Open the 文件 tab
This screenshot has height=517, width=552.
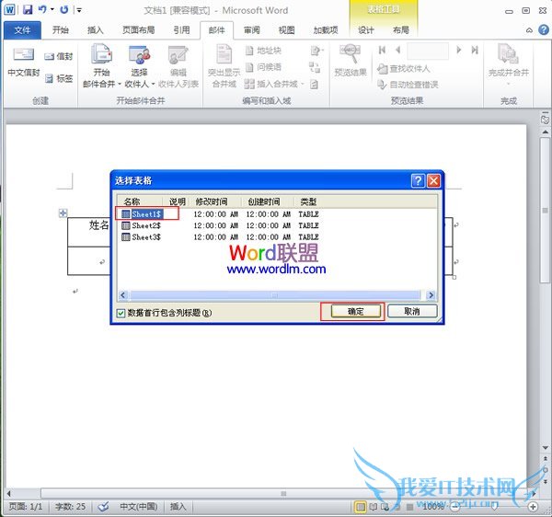22,30
